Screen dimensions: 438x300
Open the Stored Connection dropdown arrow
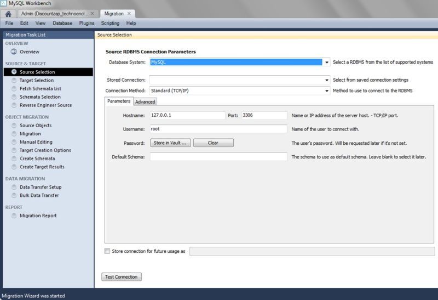coord(326,80)
